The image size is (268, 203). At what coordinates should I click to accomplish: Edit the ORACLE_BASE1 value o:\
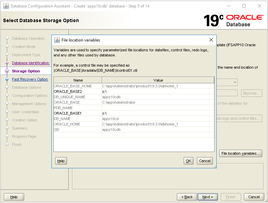tap(158, 113)
